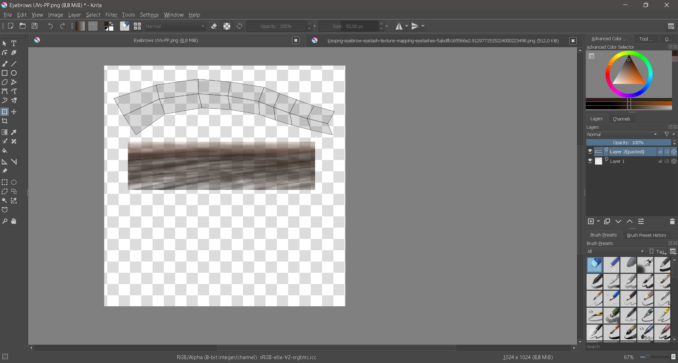Viewport: 678px width, 363px height.
Task: Toggle Preserve Alpha in toolbar
Action: 227,26
